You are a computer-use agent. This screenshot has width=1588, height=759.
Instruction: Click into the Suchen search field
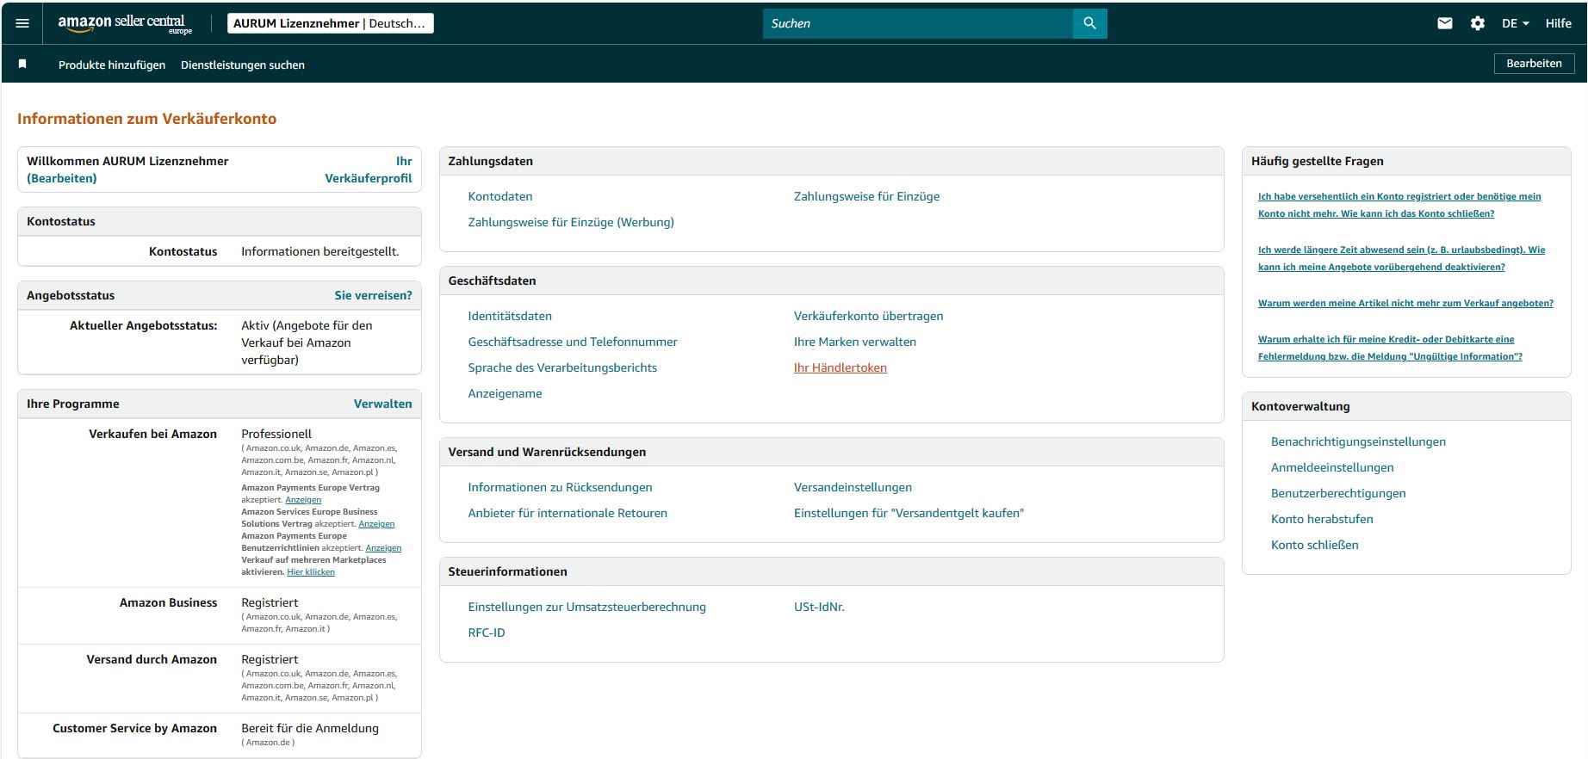click(917, 23)
